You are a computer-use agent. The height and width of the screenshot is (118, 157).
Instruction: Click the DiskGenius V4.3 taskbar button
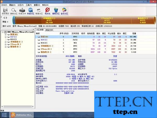[21, 115]
